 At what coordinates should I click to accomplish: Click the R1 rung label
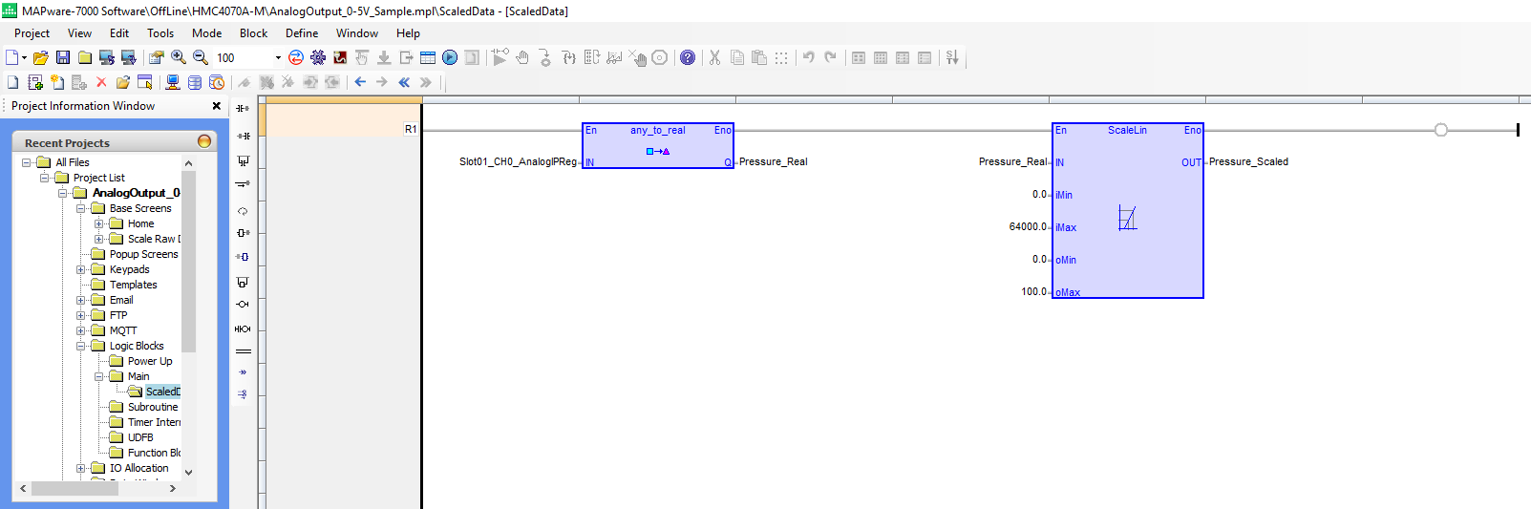coord(411,129)
